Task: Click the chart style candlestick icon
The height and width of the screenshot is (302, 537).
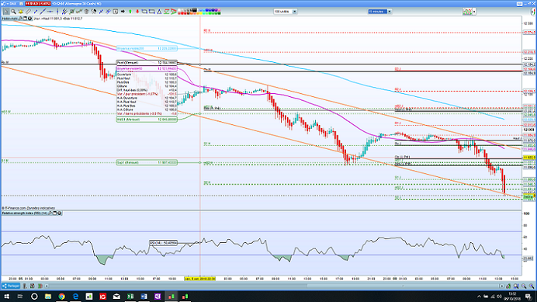Action: pyautogui.click(x=467, y=12)
